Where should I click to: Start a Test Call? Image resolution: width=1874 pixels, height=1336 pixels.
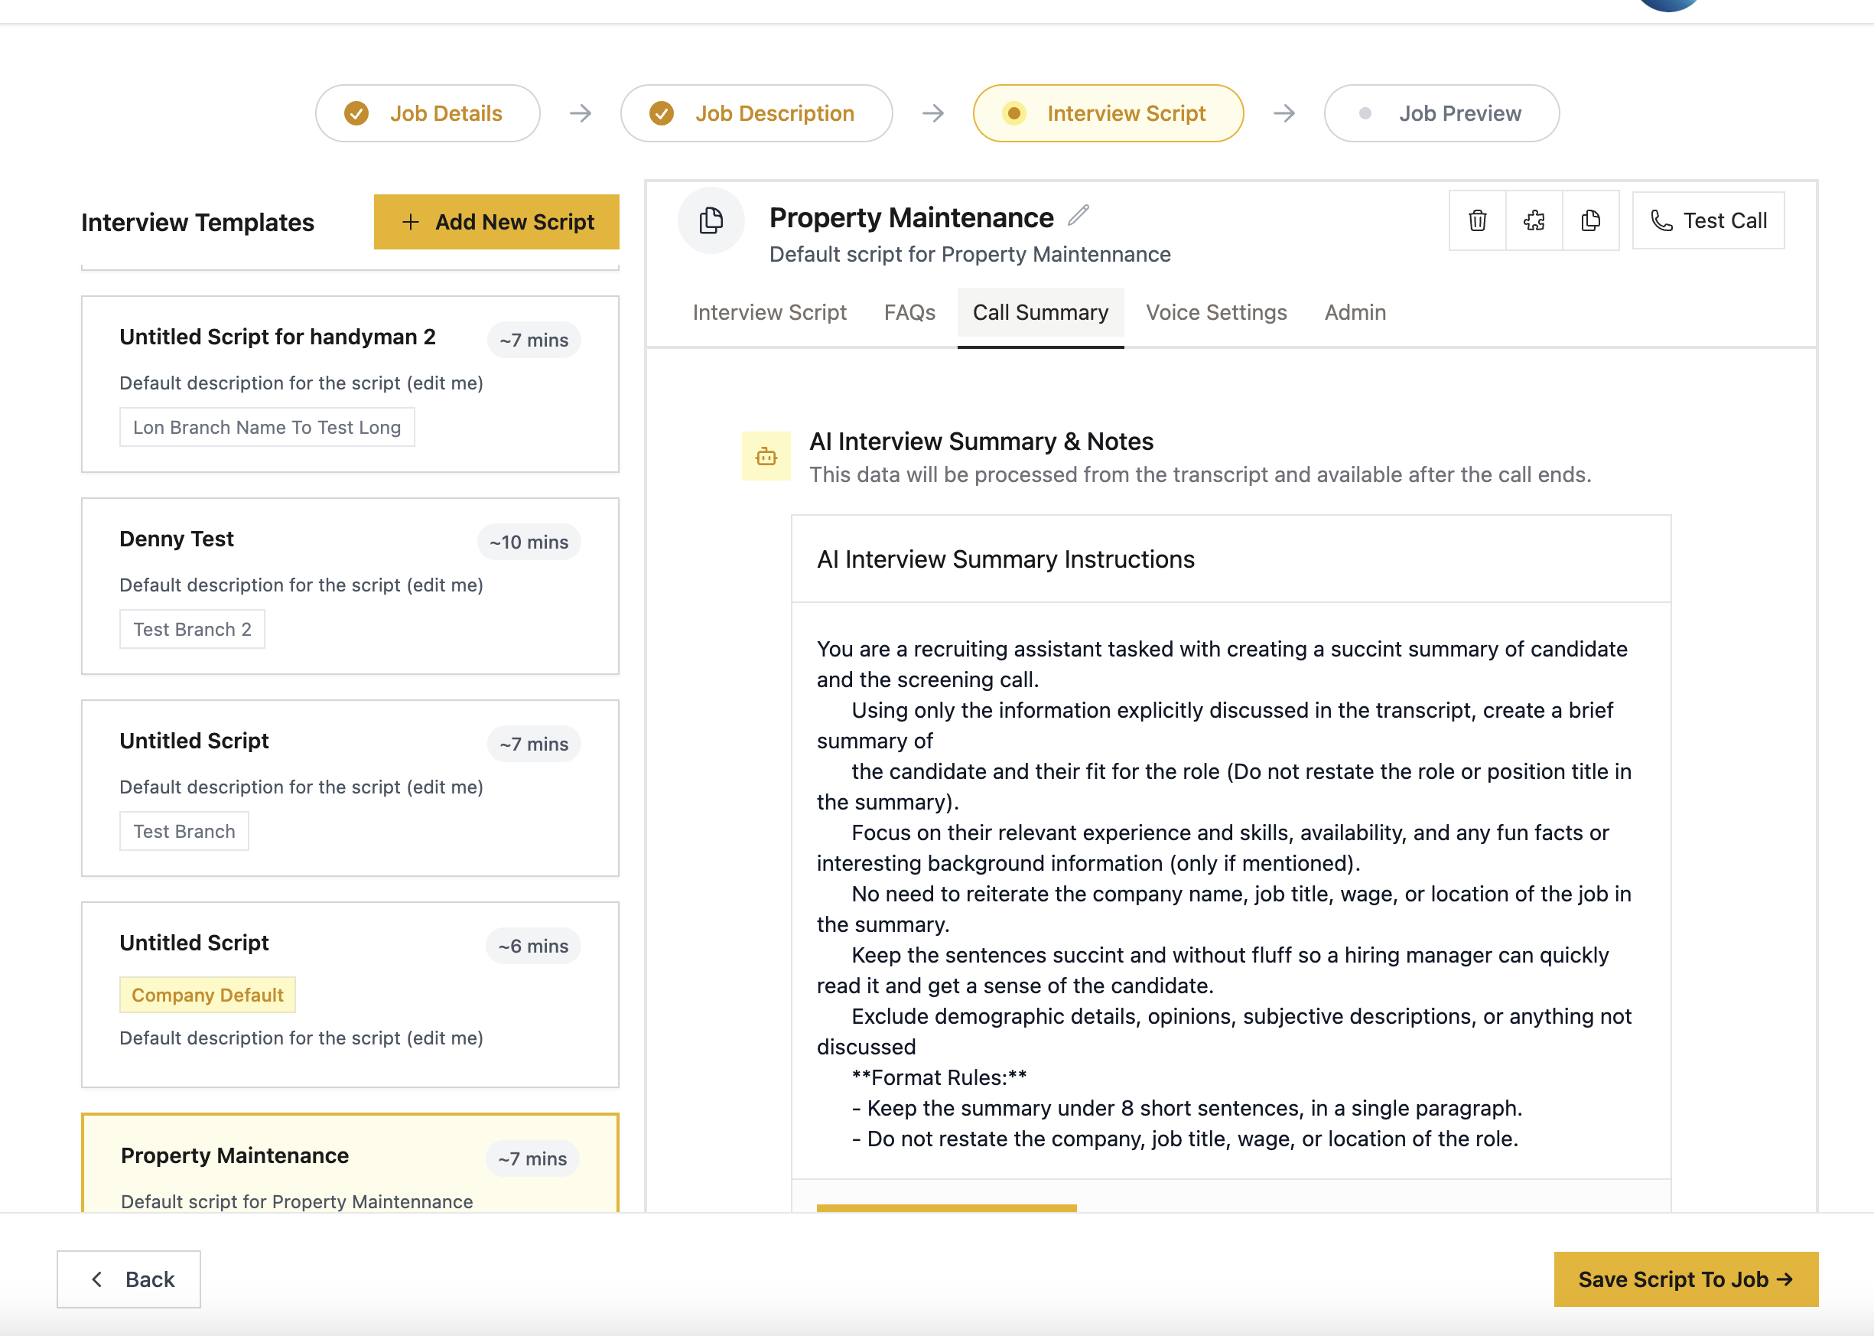[x=1708, y=220]
